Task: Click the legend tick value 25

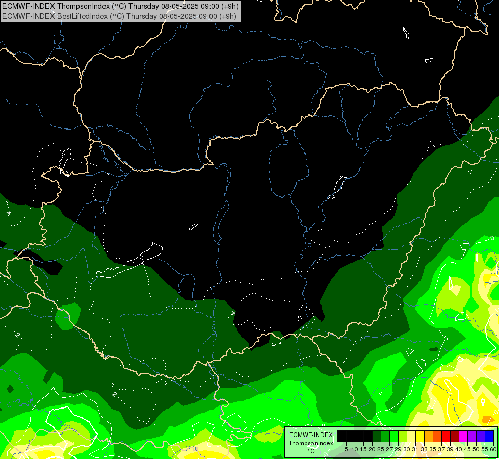Action: click(381, 449)
